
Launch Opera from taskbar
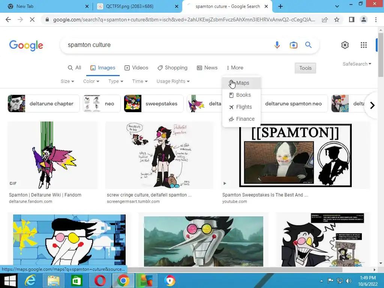100,280
